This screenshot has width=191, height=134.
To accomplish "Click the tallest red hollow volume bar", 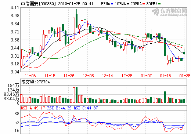I will pos(74,95).
